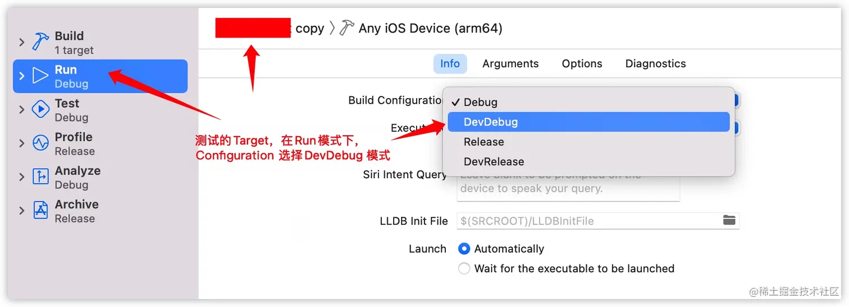Click the hammer icon beside Any iOS Device
849x307 pixels.
[x=347, y=28]
